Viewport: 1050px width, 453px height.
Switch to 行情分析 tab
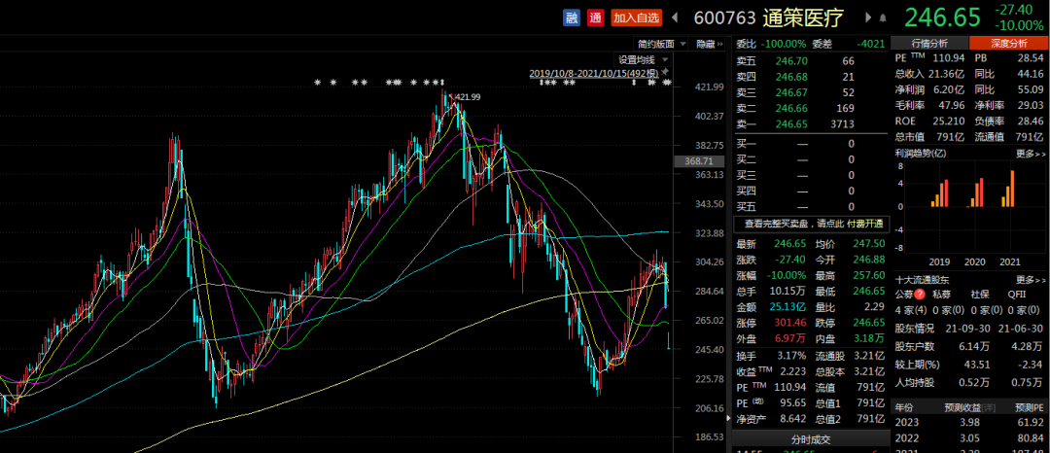coord(930,43)
